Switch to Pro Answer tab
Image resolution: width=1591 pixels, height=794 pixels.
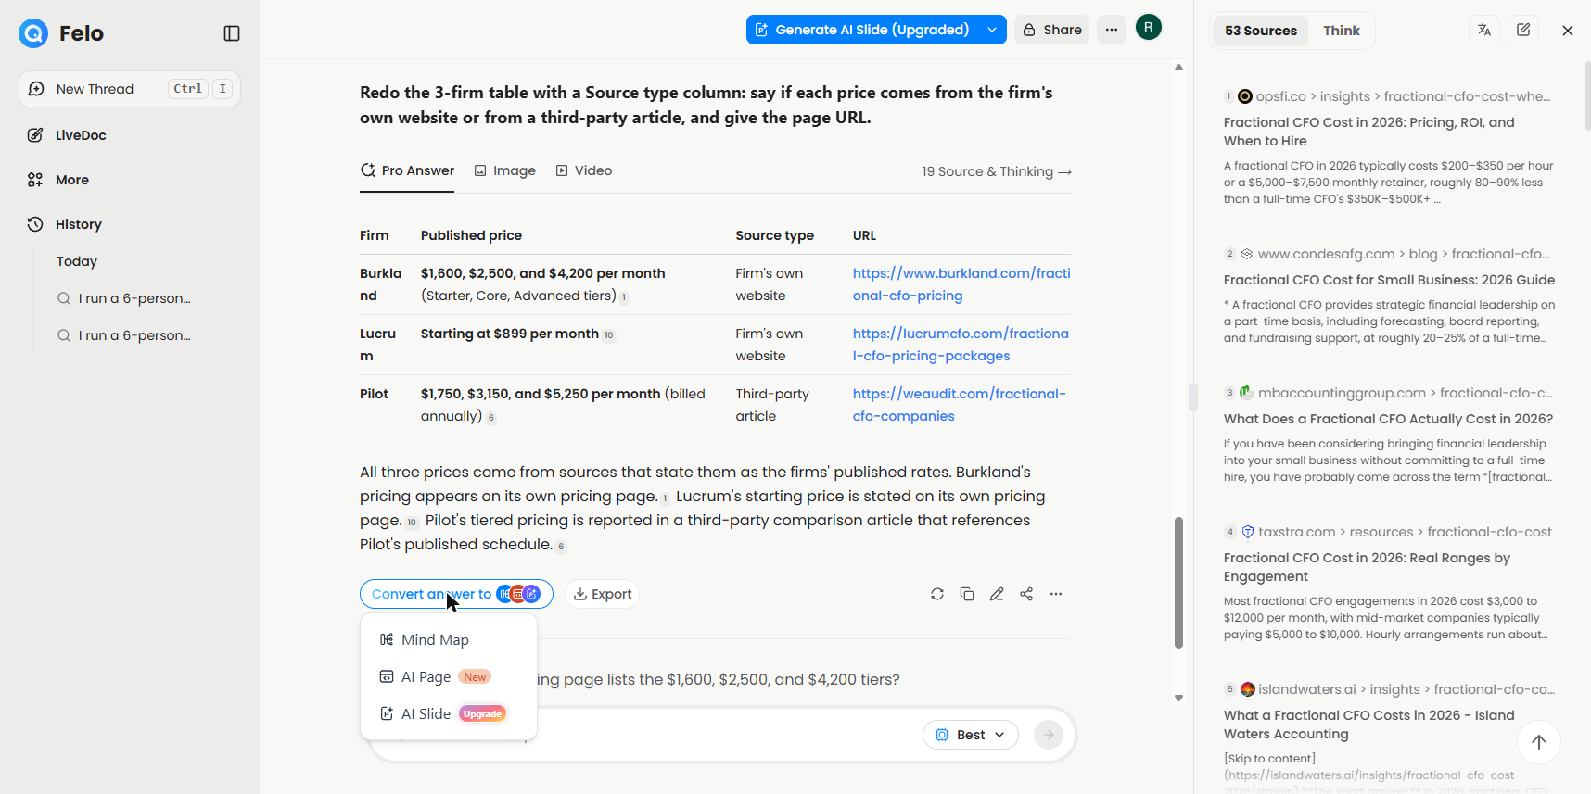click(407, 170)
